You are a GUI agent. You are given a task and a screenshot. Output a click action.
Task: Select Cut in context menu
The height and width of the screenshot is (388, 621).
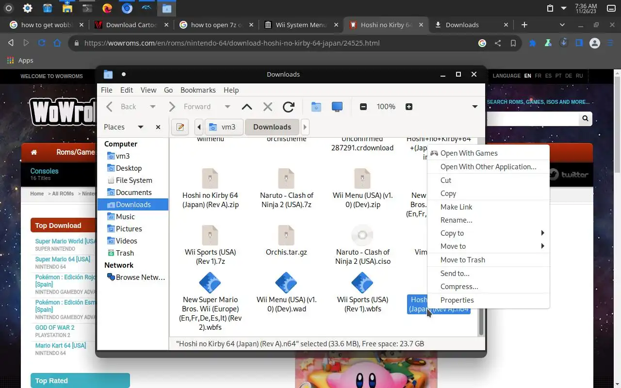click(488, 180)
